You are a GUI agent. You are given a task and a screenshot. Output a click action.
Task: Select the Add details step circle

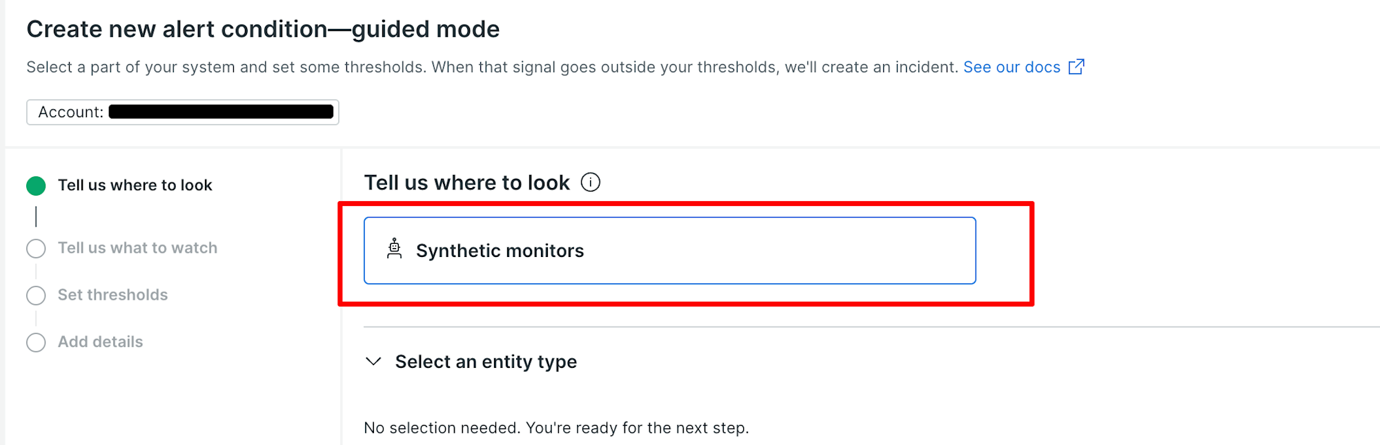click(36, 342)
